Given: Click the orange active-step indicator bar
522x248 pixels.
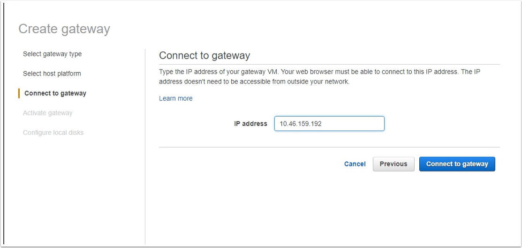Looking at the screenshot, I should point(19,93).
